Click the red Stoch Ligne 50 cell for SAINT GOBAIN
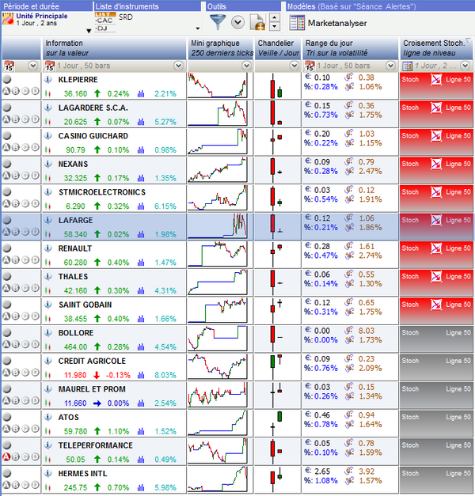This screenshot has width=475, height=496. point(436,311)
